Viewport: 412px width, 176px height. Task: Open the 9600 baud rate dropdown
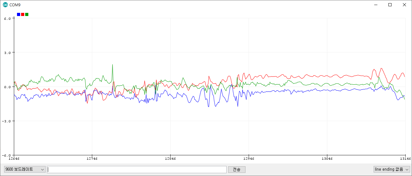pyautogui.click(x=25, y=169)
